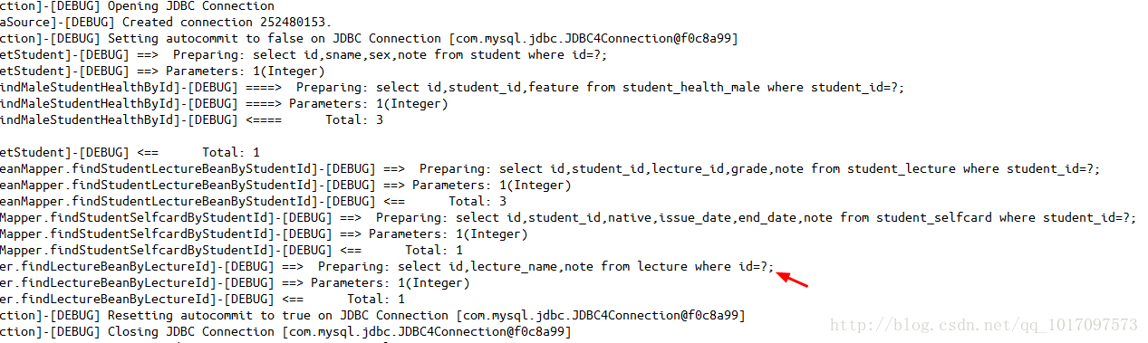Click the student_lecture select query line
This screenshot has width=1148, height=343.
tap(550, 168)
